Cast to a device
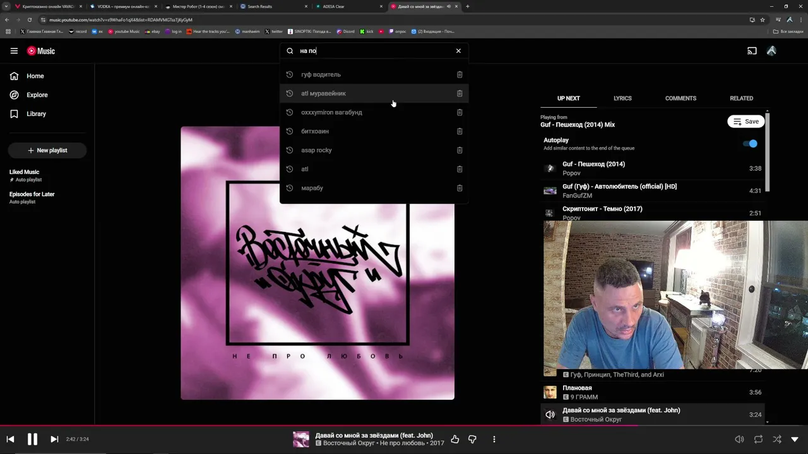The width and height of the screenshot is (808, 454). coord(752,51)
